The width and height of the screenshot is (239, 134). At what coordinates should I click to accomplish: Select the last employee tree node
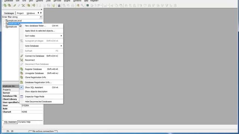(13, 27)
